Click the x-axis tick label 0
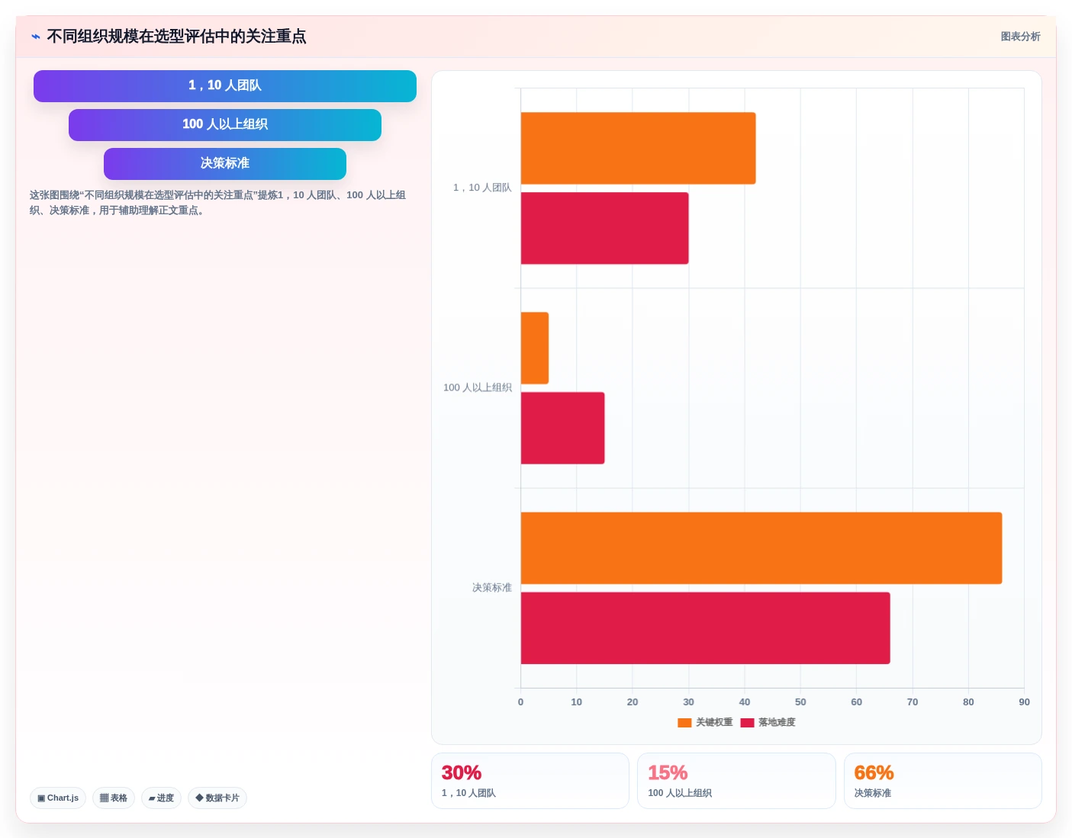Screen dimensions: 1072x838 pyautogui.click(x=520, y=702)
